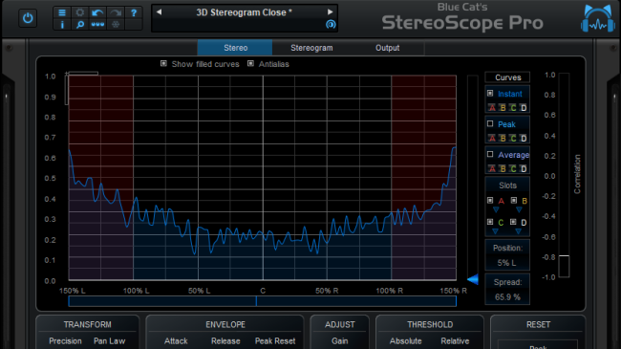
Task: Expand slot C dropdown triangle
Action: coord(495,231)
